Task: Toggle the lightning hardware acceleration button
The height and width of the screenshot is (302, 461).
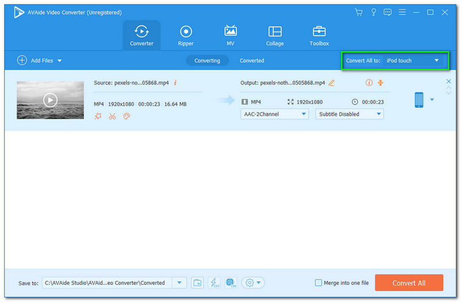Action: click(214, 282)
